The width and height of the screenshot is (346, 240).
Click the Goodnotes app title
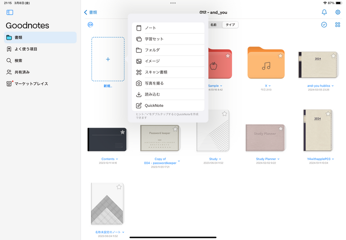[x=27, y=26]
